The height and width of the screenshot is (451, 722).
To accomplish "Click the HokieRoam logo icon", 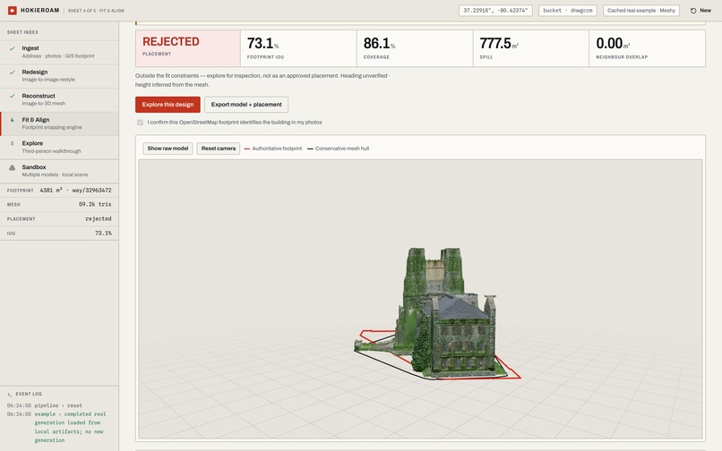I will (x=13, y=10).
